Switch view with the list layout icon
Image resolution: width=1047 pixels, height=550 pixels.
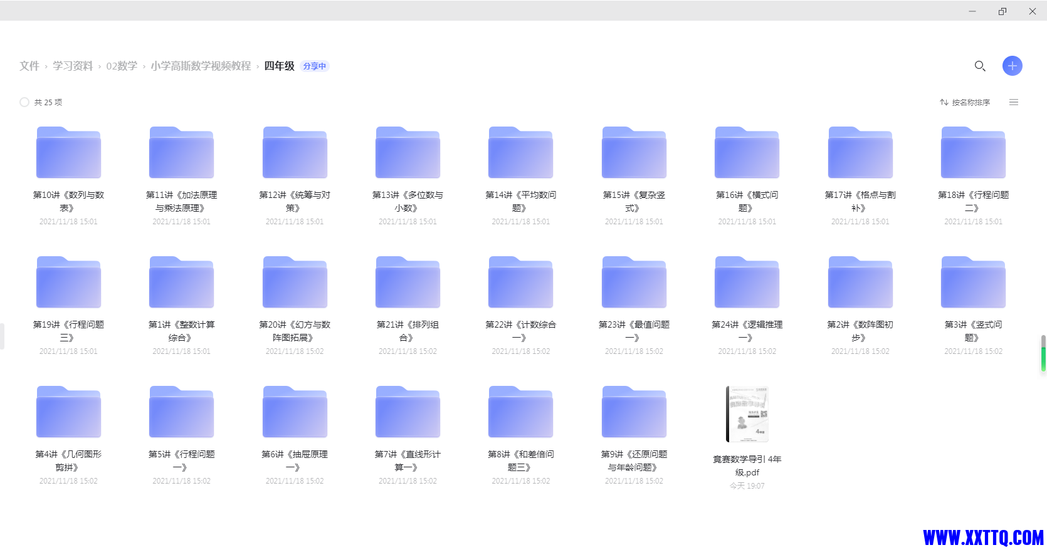coord(1014,102)
